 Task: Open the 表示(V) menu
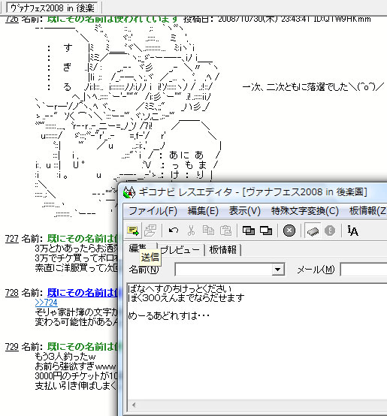click(245, 211)
